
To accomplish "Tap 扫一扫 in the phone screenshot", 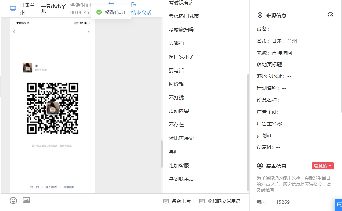I will click(x=35, y=187).
